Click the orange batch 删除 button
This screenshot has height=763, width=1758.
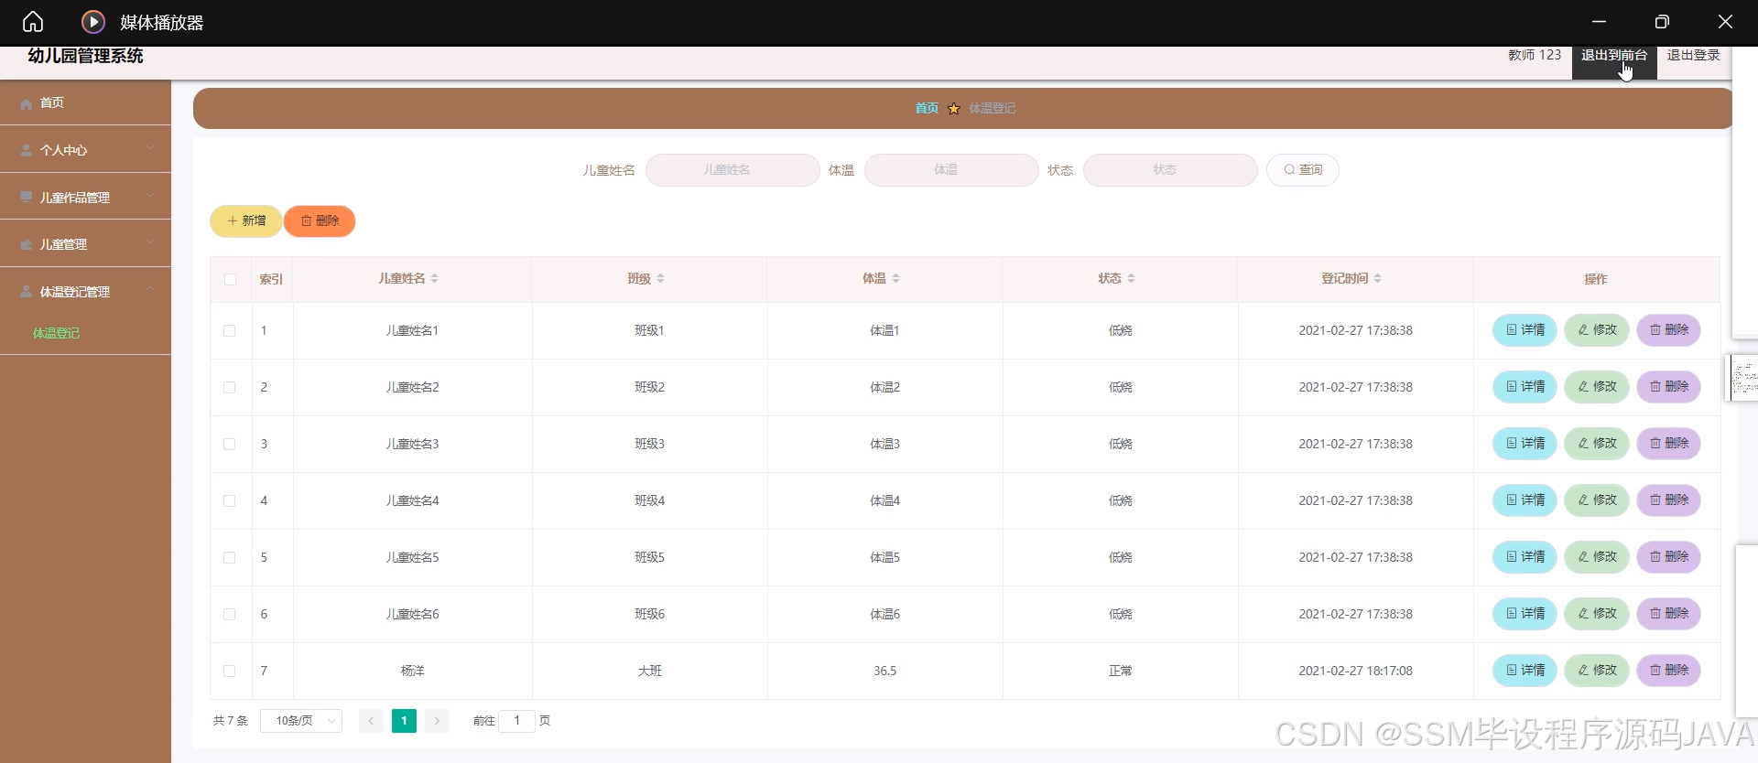[320, 220]
